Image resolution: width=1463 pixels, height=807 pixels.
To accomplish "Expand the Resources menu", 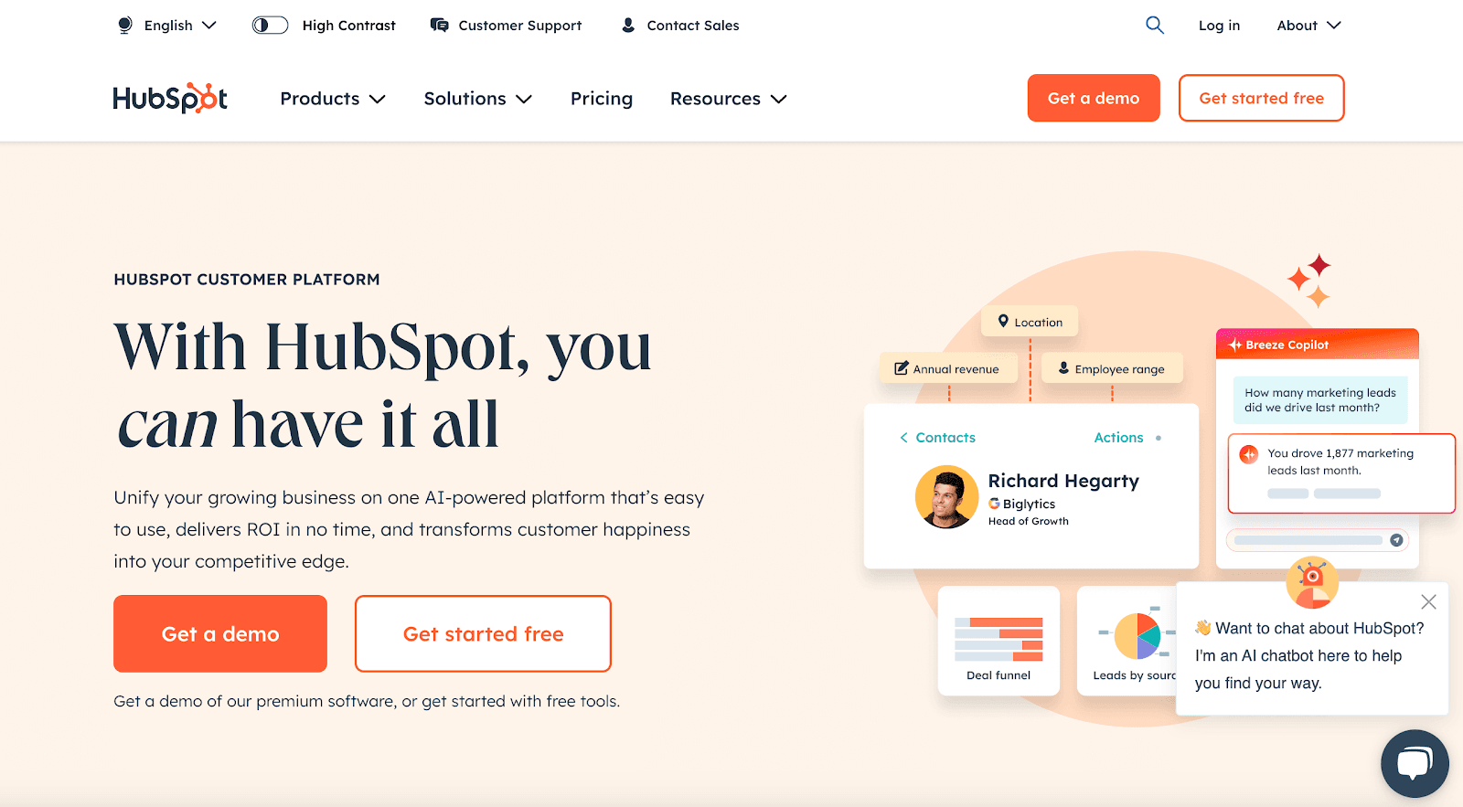I will pos(728,99).
